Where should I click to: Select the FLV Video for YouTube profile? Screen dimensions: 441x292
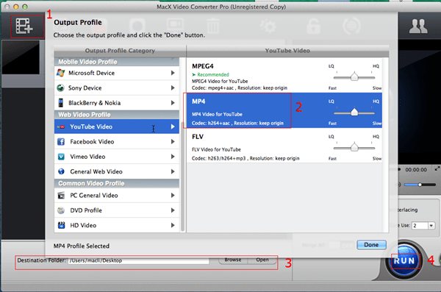[x=284, y=146]
